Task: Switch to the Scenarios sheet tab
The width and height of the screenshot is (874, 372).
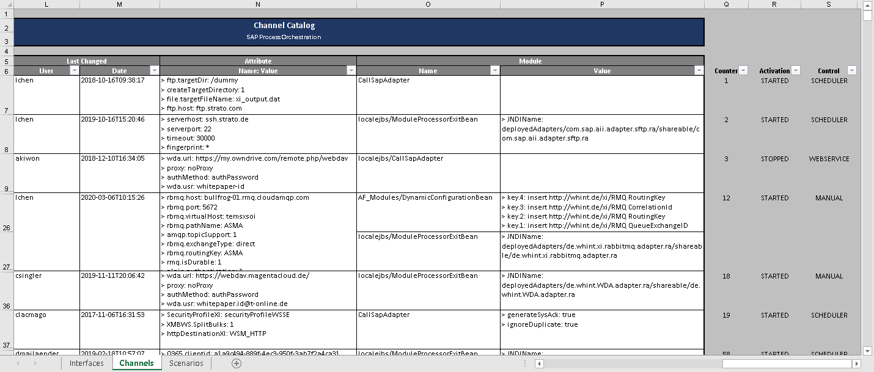Action: tap(186, 363)
